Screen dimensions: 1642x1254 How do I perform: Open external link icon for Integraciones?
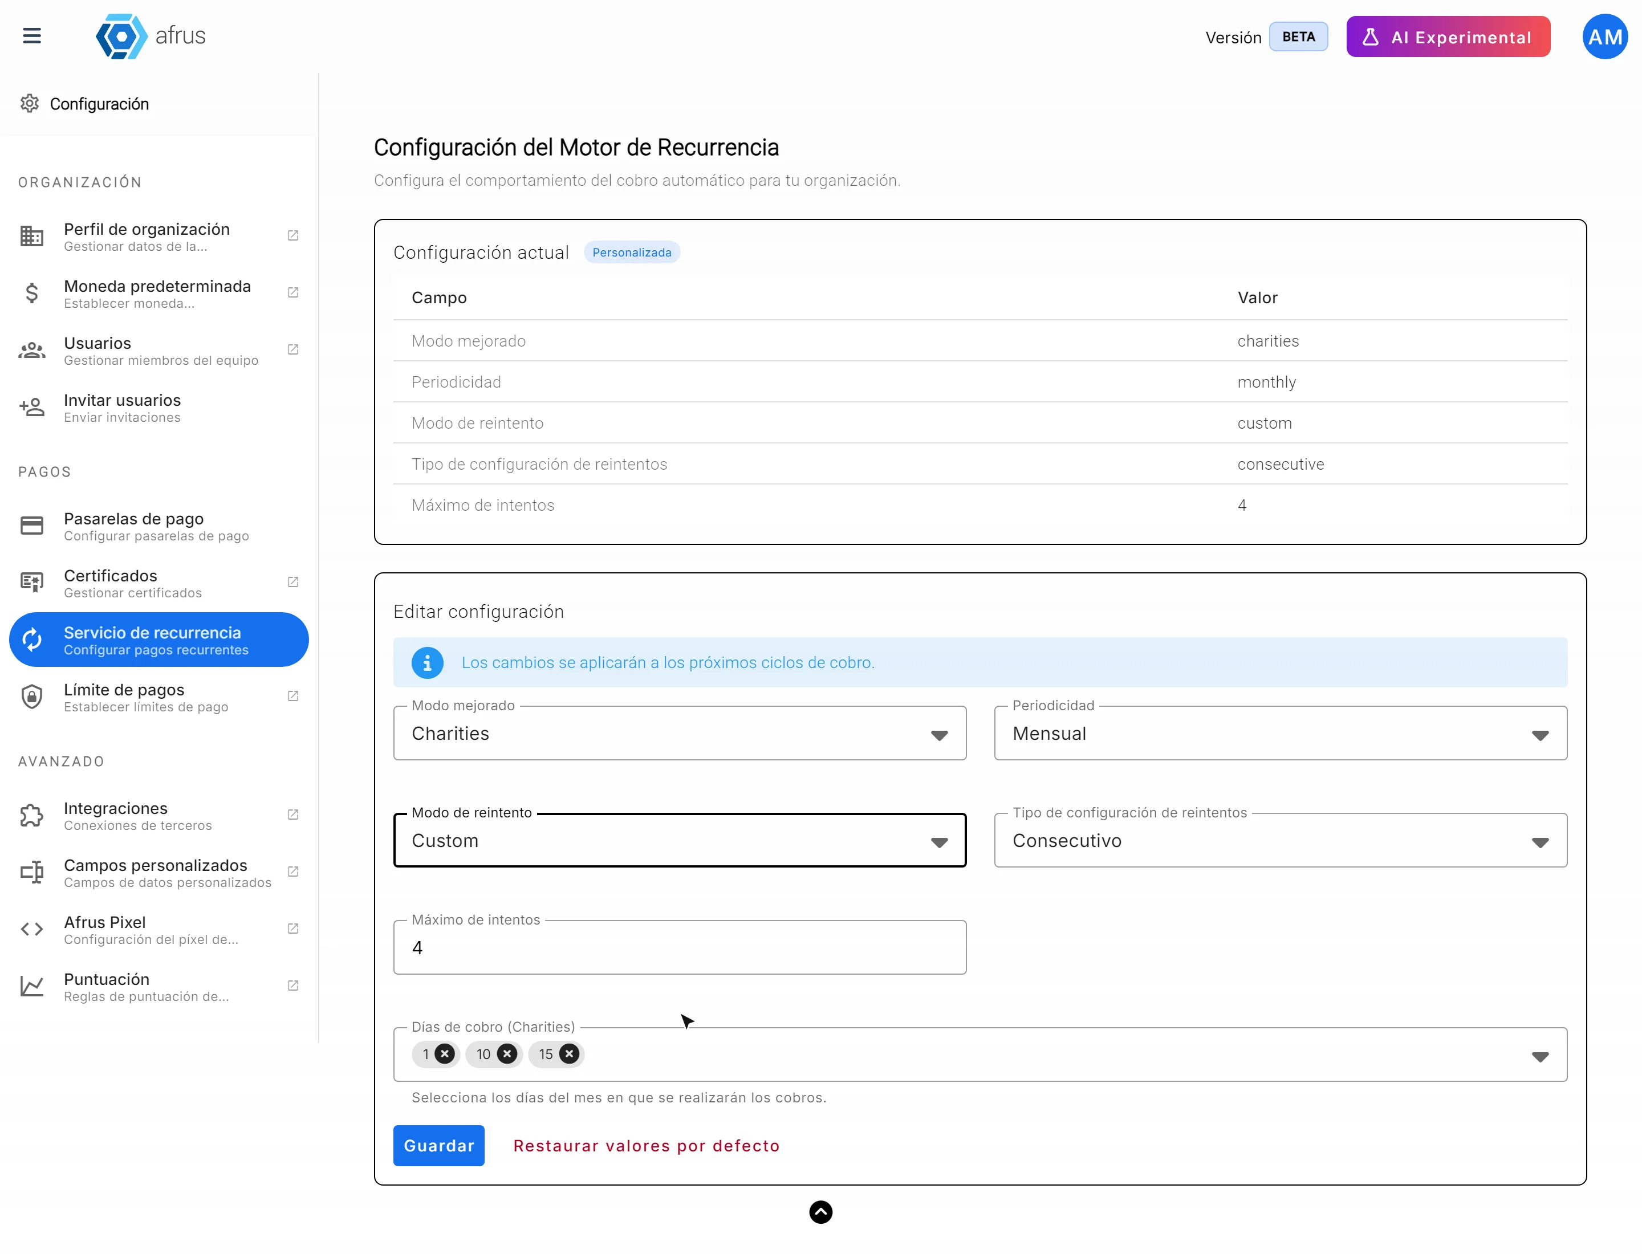(292, 815)
